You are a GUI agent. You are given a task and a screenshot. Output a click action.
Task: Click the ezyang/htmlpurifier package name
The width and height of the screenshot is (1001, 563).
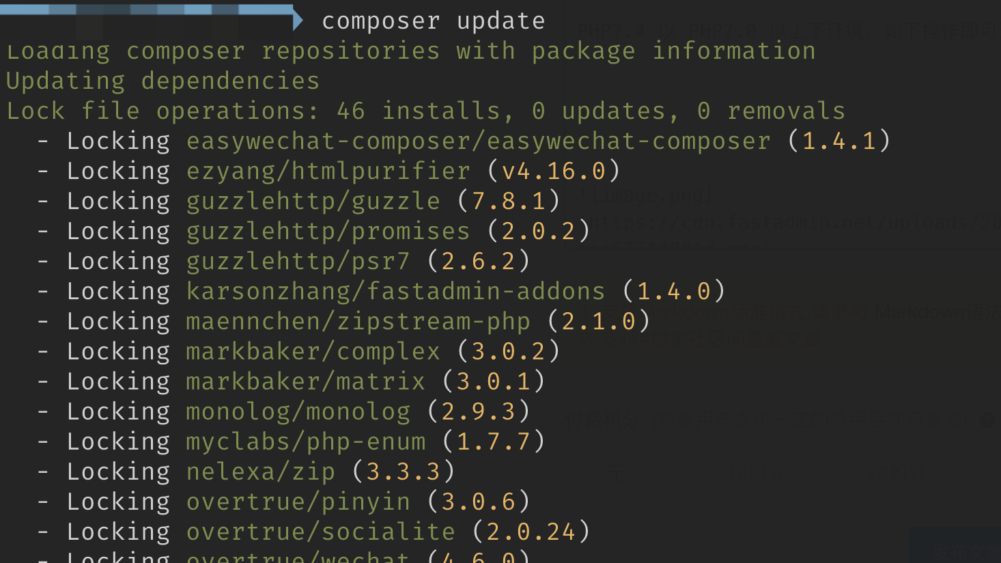(328, 171)
